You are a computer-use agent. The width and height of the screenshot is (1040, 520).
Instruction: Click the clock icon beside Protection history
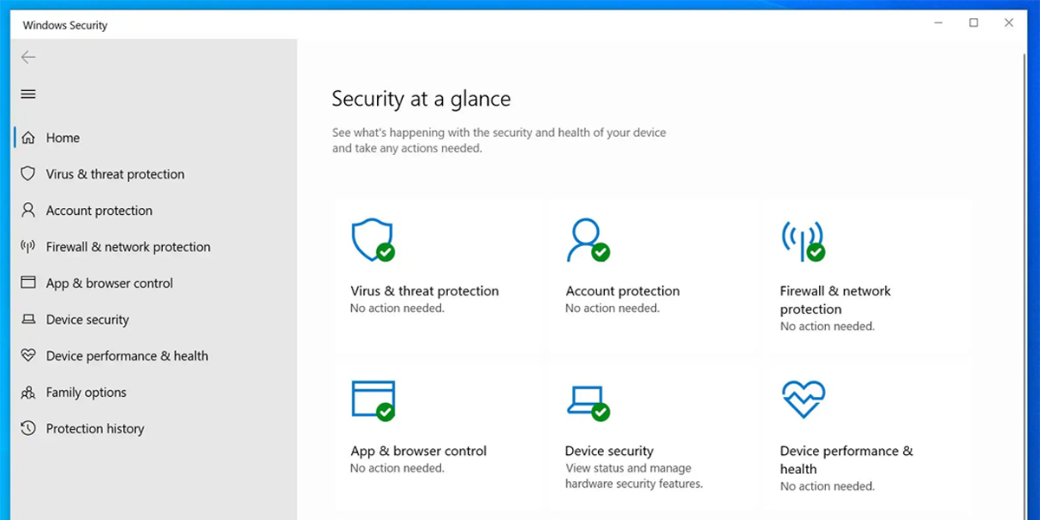[29, 429]
